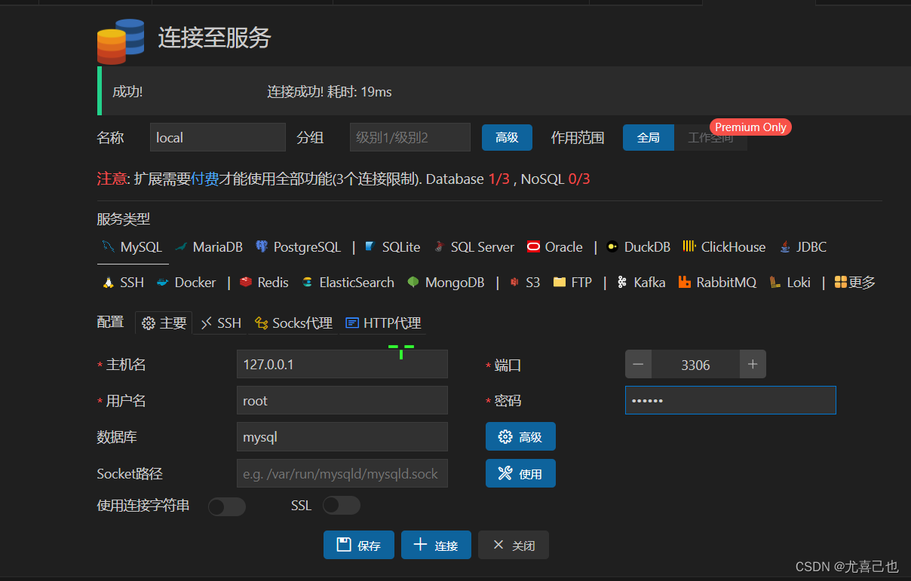Select the JDBC service type
Viewport: 911px width, 581px height.
pyautogui.click(x=803, y=247)
